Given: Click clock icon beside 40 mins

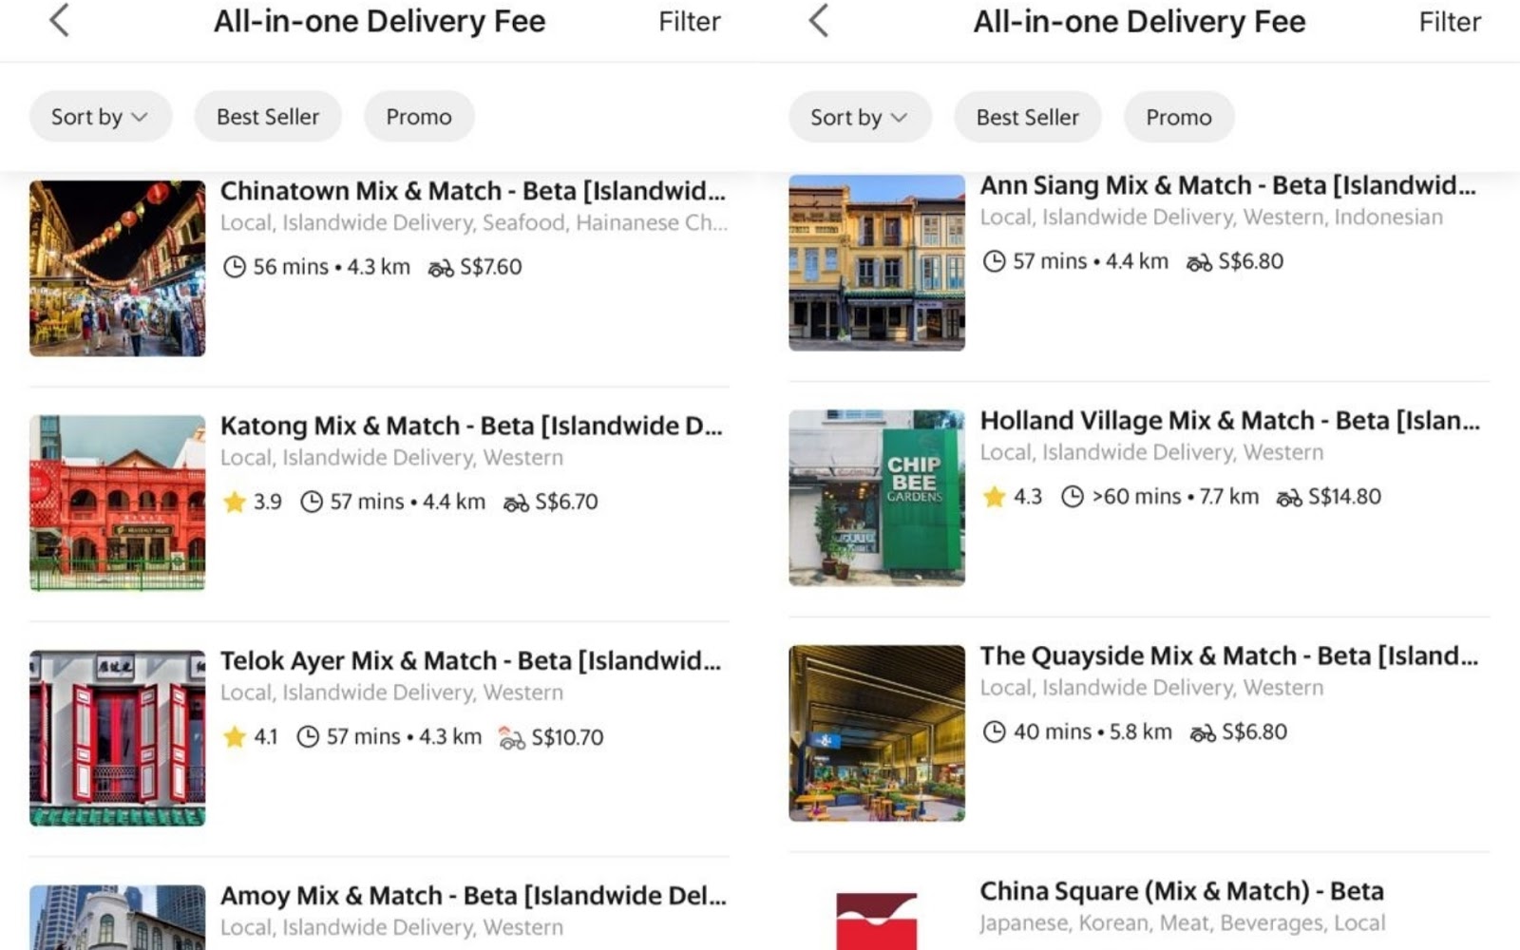Looking at the screenshot, I should pyautogui.click(x=994, y=731).
